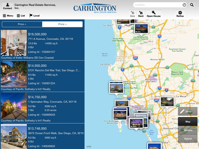Open the Local flag section
Viewport: 199px width, 149px height.
34,16
